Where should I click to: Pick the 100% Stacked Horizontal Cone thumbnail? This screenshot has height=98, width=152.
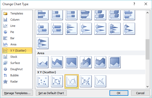point(100,29)
